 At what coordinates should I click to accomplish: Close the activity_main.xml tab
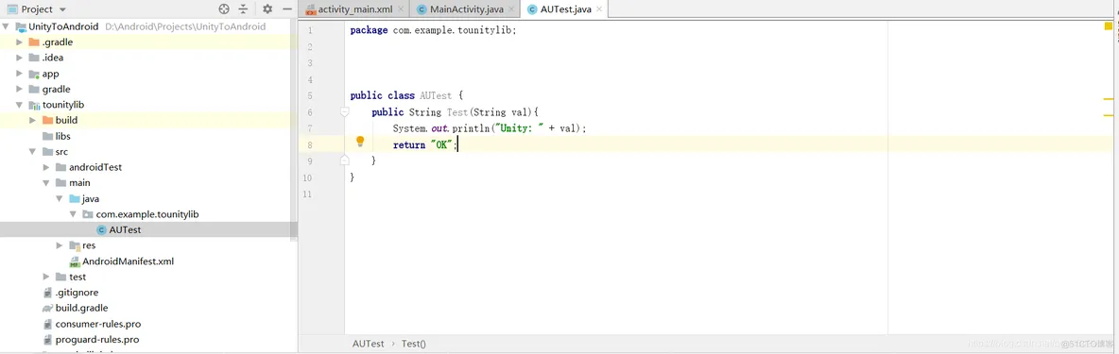pyautogui.click(x=400, y=9)
